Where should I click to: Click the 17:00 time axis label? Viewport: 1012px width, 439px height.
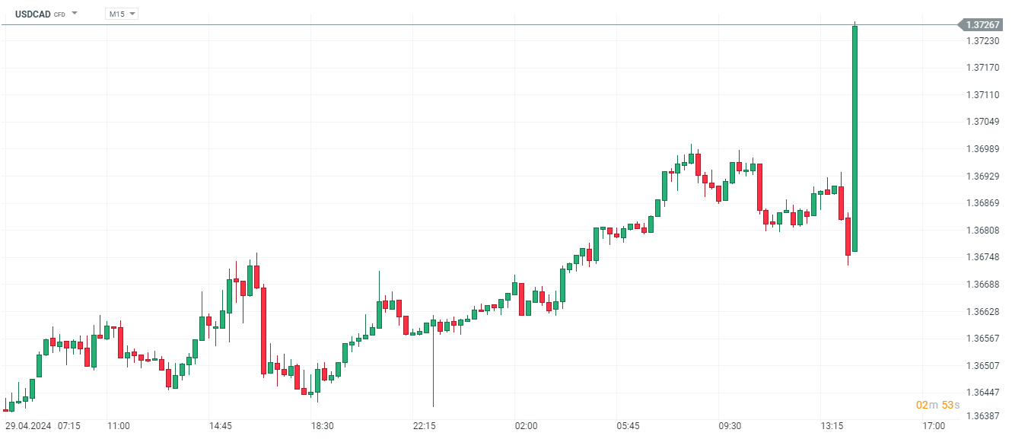(934, 426)
